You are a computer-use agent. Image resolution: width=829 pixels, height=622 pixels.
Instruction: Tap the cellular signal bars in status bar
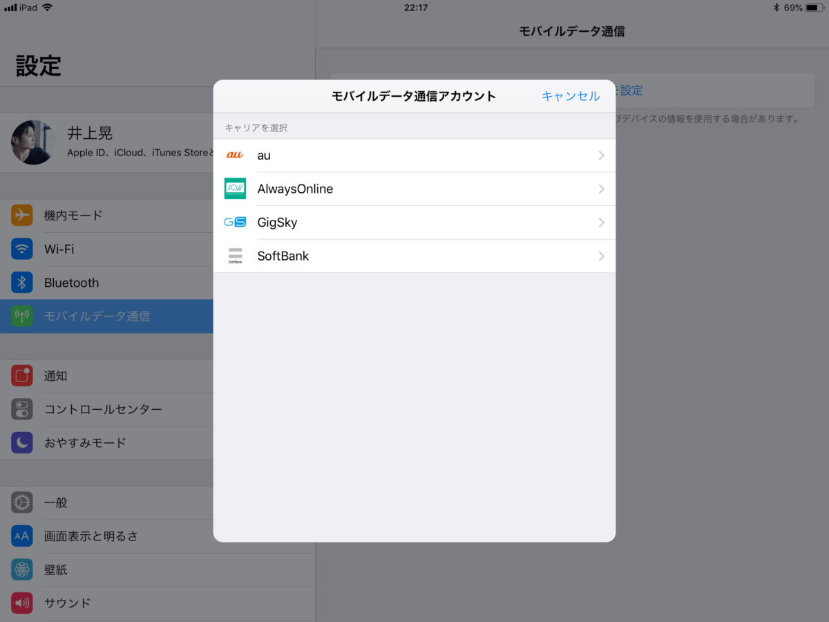[x=10, y=8]
